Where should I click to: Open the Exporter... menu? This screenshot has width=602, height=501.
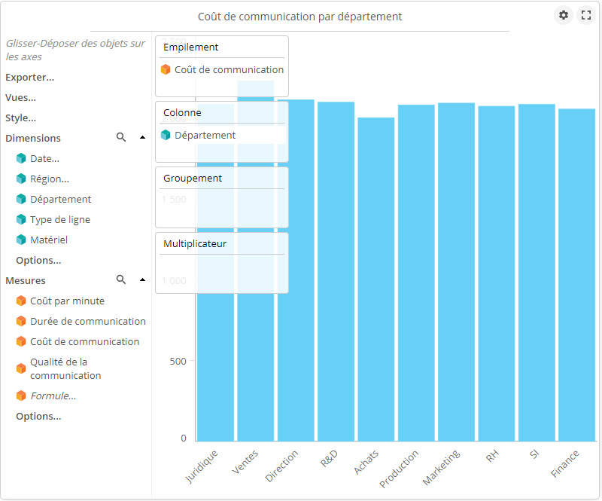(29, 77)
